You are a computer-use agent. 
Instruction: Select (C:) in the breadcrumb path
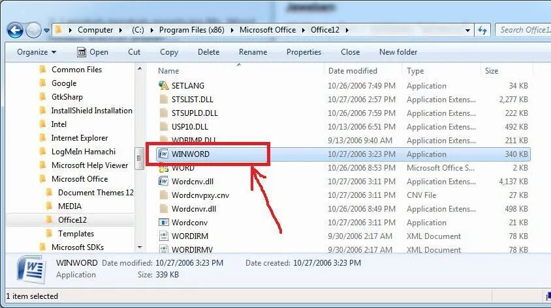point(138,30)
